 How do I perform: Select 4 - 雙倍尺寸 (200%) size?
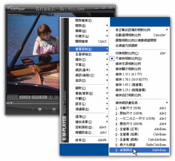pyautogui.click(x=139, y=124)
